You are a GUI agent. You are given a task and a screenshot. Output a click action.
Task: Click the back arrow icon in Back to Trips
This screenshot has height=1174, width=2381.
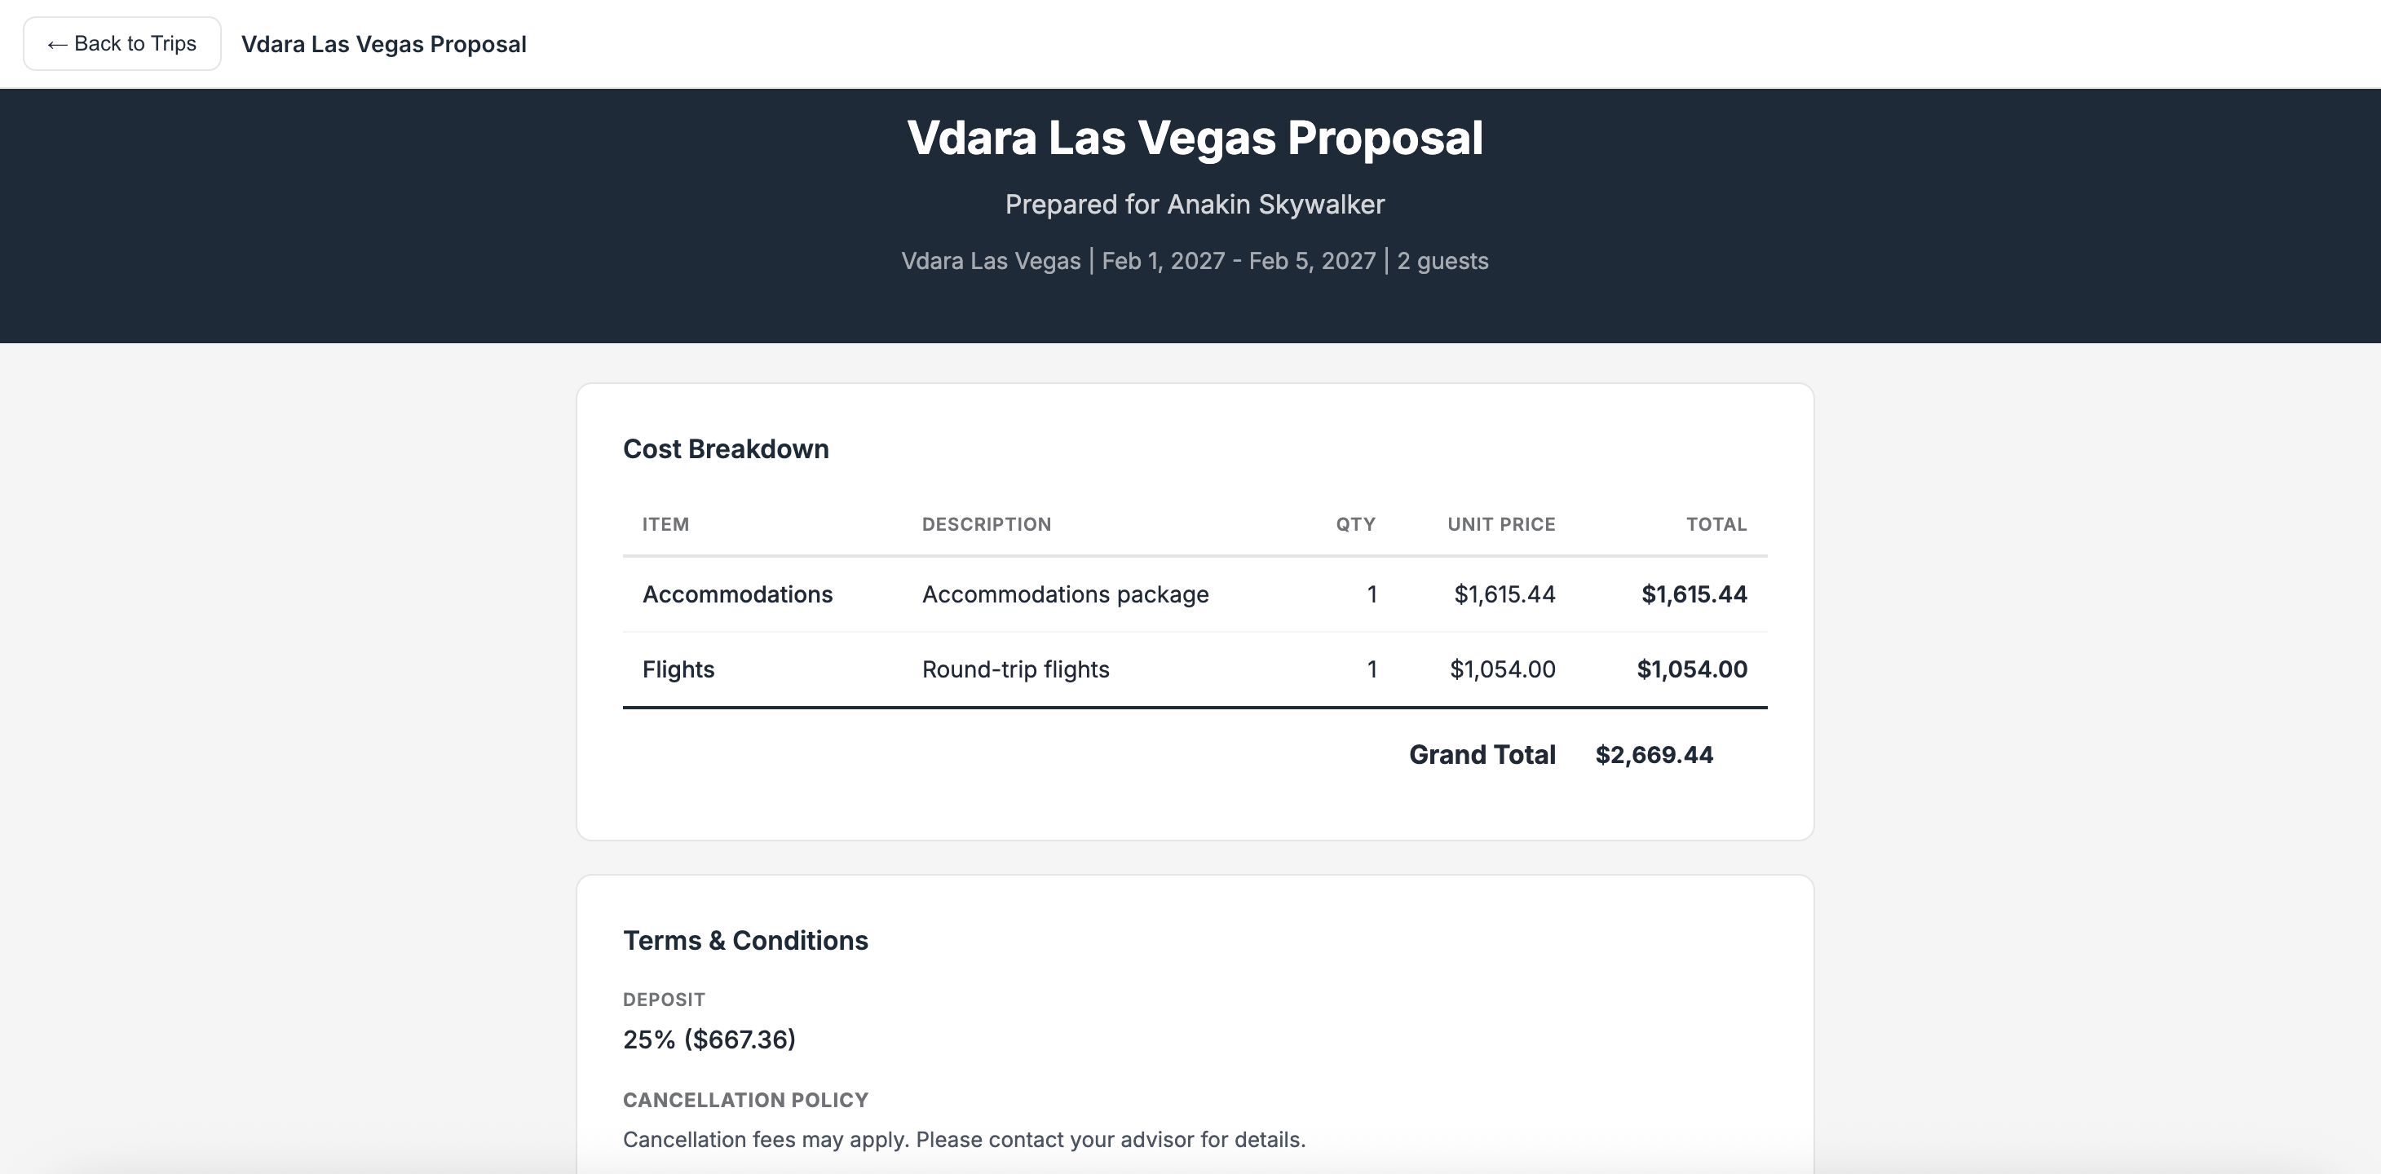click(x=57, y=42)
